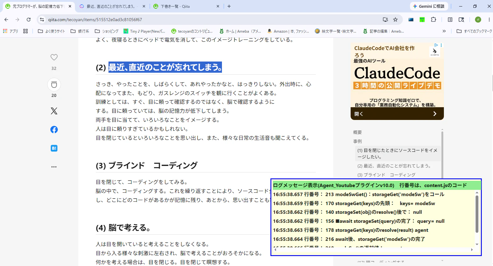Open the apps grid shortcut in bookmarks bar
Screen dimensions: 493x266
point(10,31)
